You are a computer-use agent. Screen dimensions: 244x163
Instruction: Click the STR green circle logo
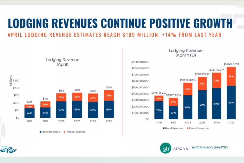tap(165, 148)
